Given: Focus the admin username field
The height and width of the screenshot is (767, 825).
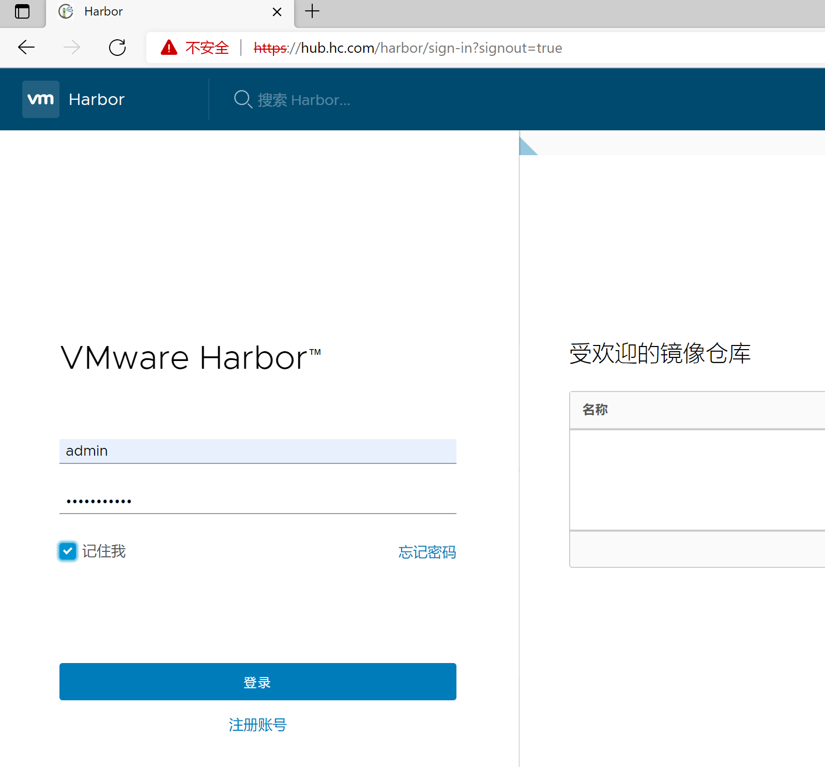Looking at the screenshot, I should [257, 451].
